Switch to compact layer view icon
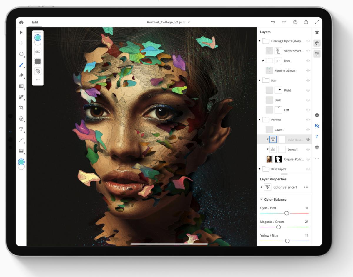The height and width of the screenshot is (277, 353). click(x=317, y=32)
